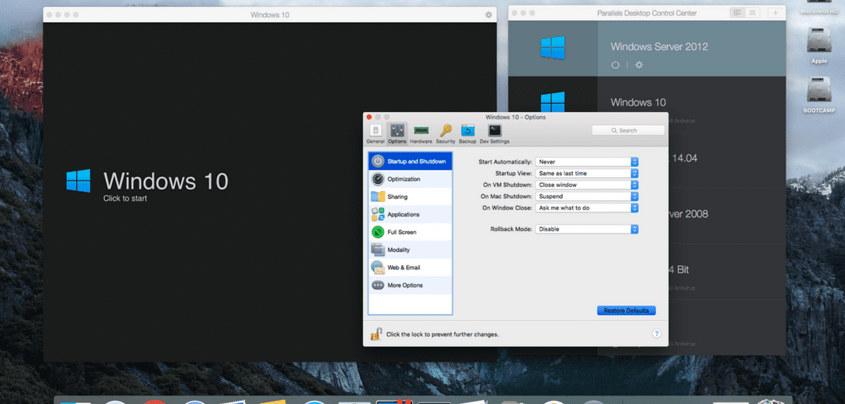Open the Dev Settings terminal tab
The height and width of the screenshot is (404, 845).
point(494,133)
